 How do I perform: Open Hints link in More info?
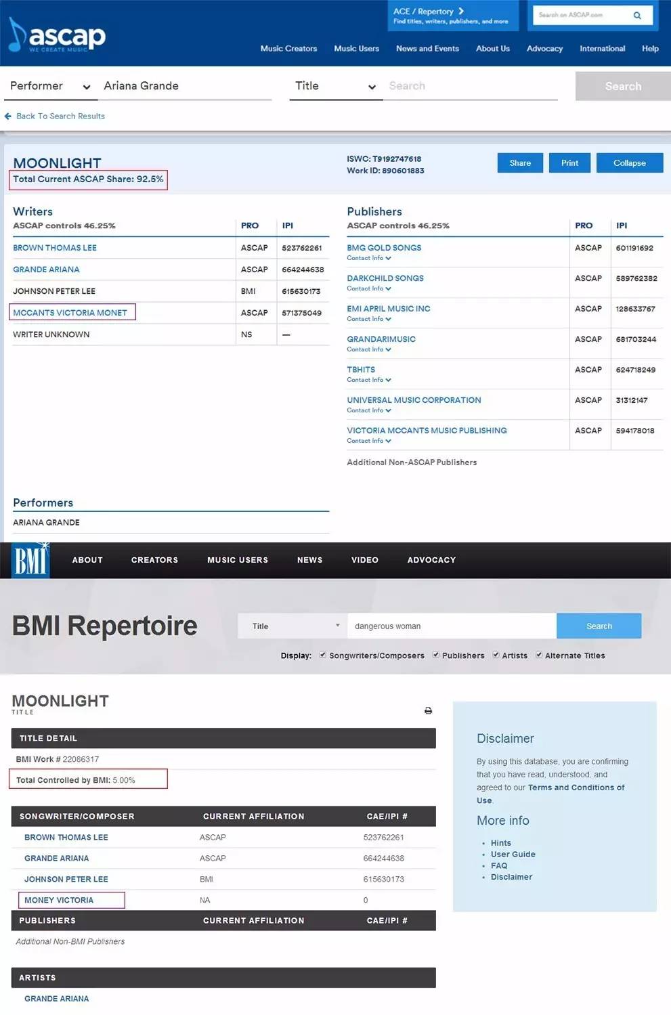pos(501,843)
